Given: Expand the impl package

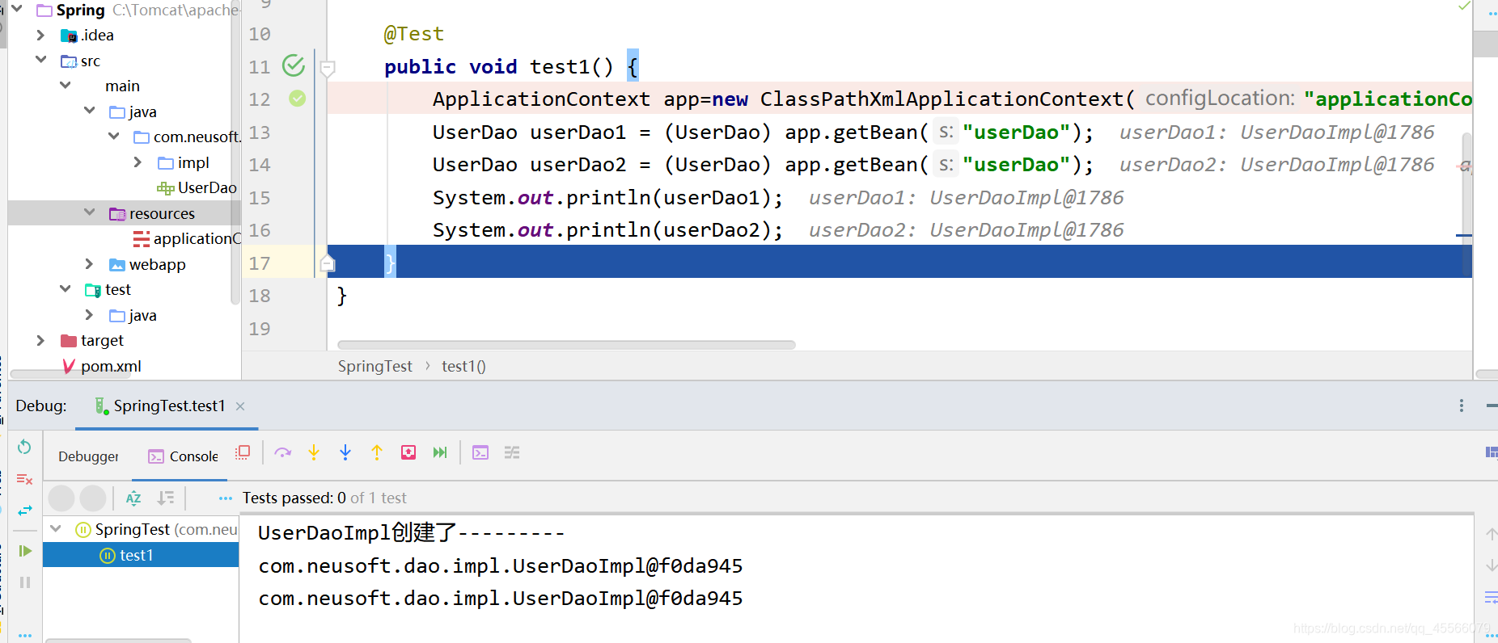Looking at the screenshot, I should click(x=138, y=162).
